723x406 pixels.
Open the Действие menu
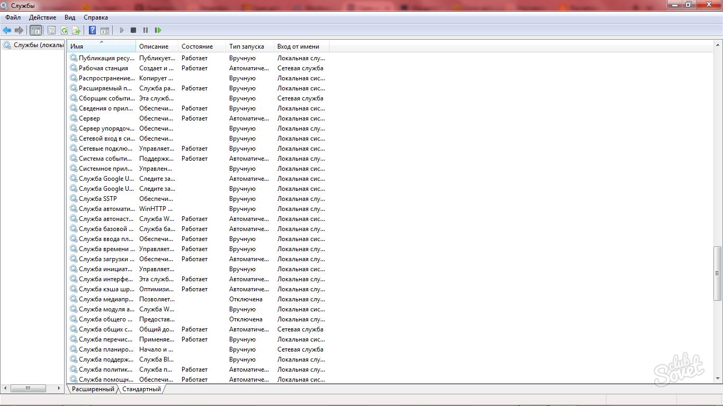[x=42, y=17]
